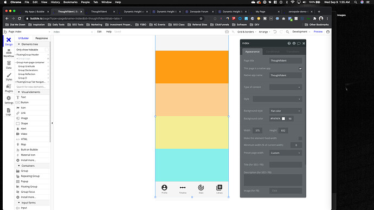Close the index property panel

click(304, 43)
